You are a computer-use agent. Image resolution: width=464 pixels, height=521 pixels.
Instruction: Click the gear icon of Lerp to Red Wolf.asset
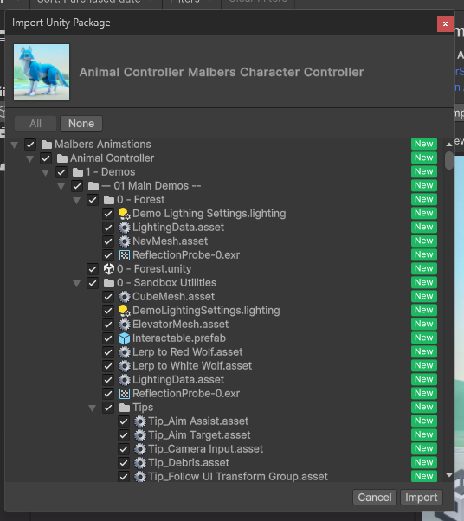pos(125,352)
